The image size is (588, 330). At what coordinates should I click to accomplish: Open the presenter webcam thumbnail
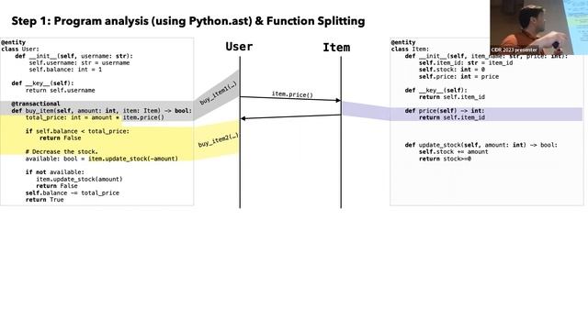(538, 27)
